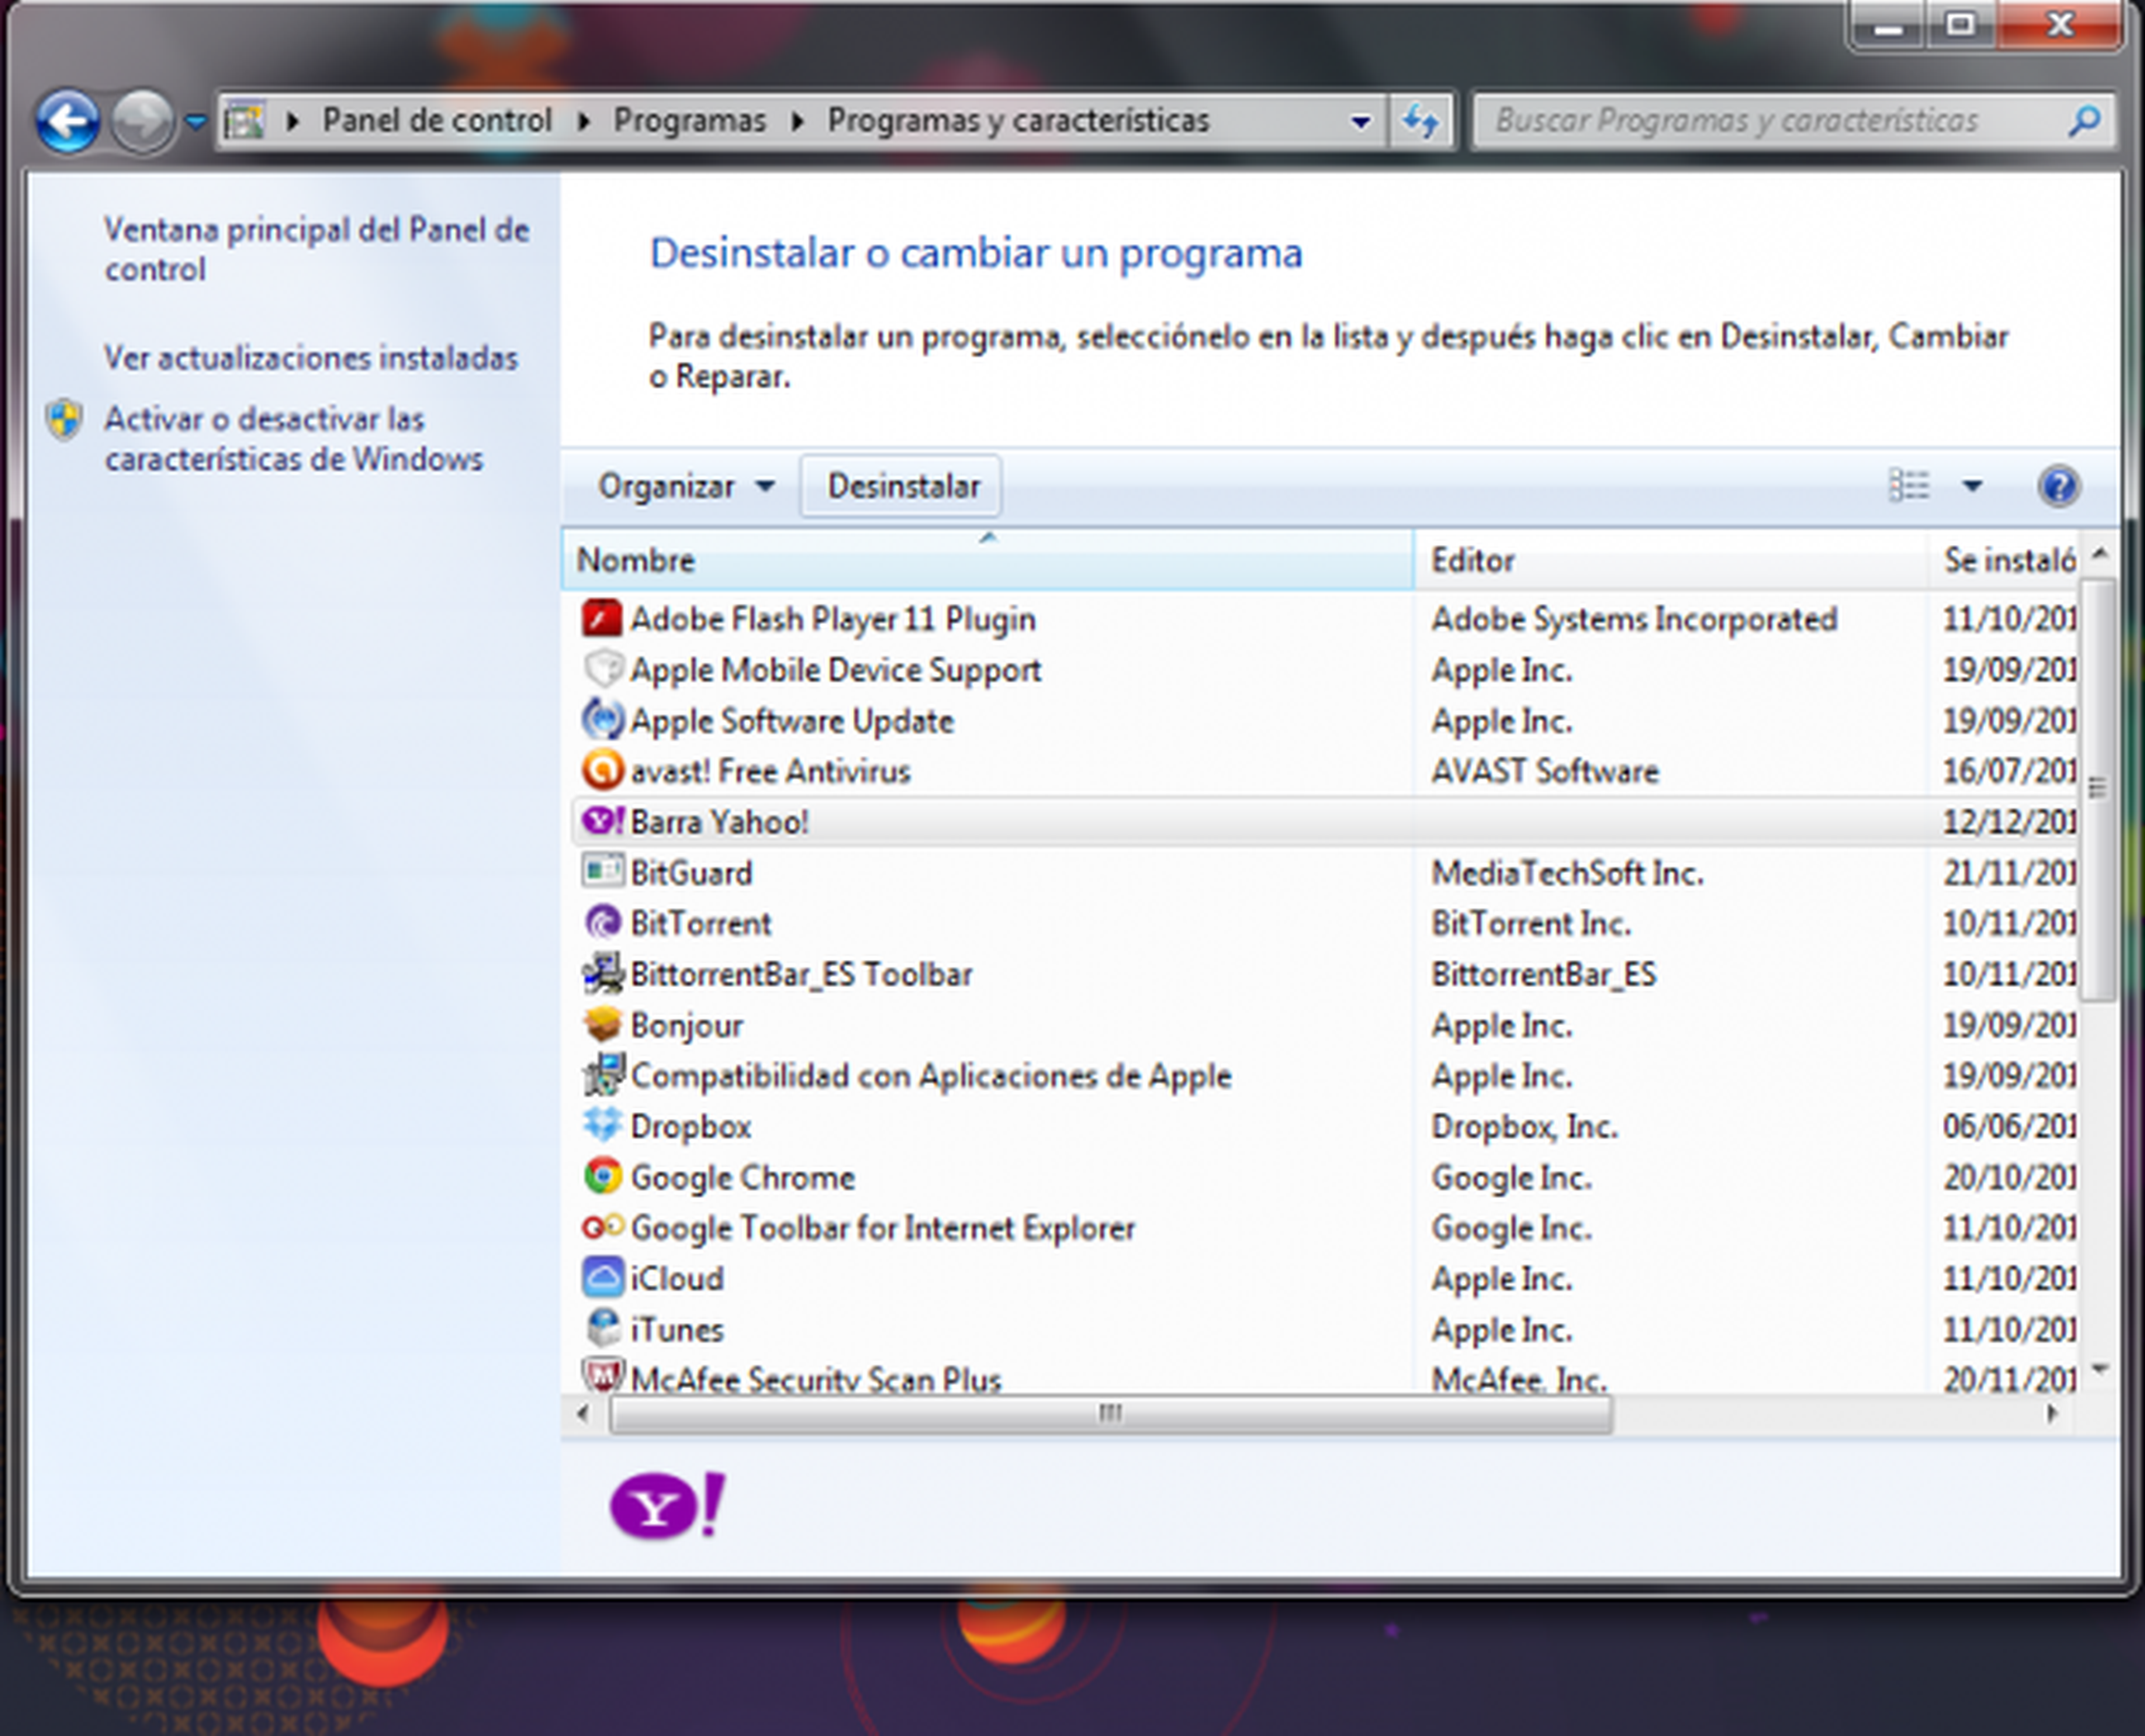The width and height of the screenshot is (2145, 1736).
Task: Click the Dropbox program icon
Action: pos(602,1126)
